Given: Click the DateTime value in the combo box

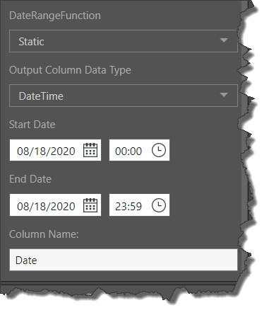Looking at the screenshot, I should pyautogui.click(x=41, y=96).
